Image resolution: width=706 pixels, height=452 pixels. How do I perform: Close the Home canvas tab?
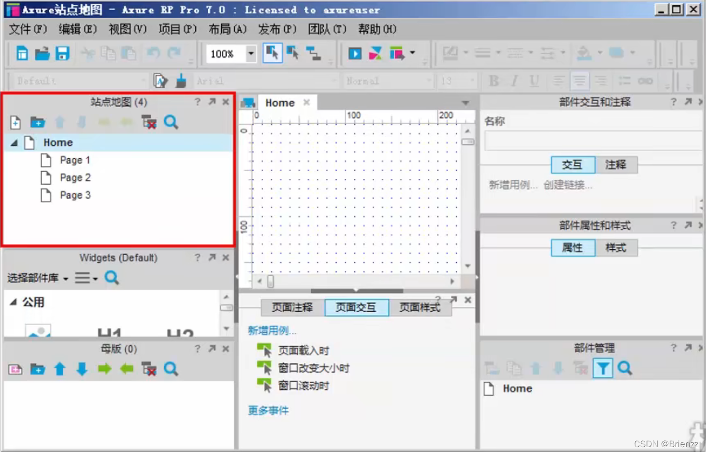coord(306,102)
